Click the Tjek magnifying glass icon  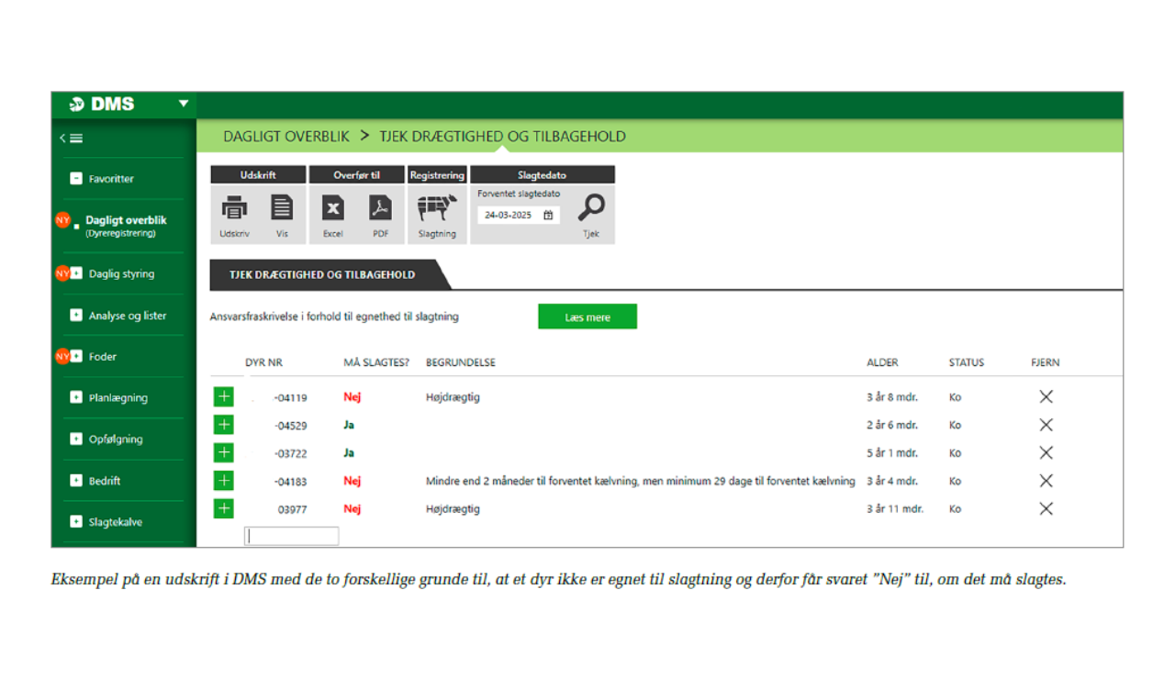coord(591,209)
